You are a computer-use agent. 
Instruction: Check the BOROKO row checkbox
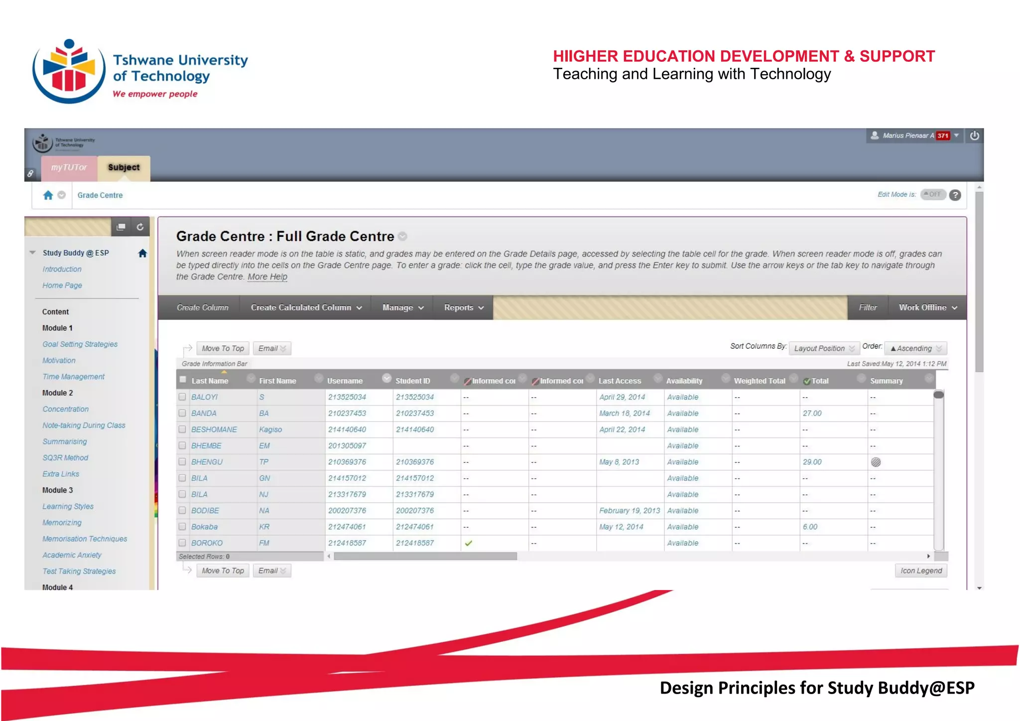tap(182, 543)
